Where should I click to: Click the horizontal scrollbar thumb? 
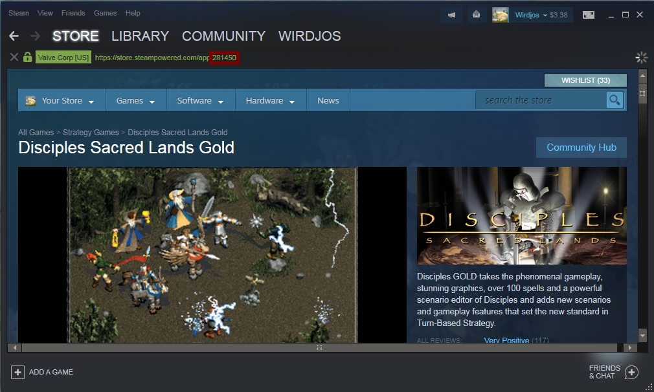click(319, 347)
